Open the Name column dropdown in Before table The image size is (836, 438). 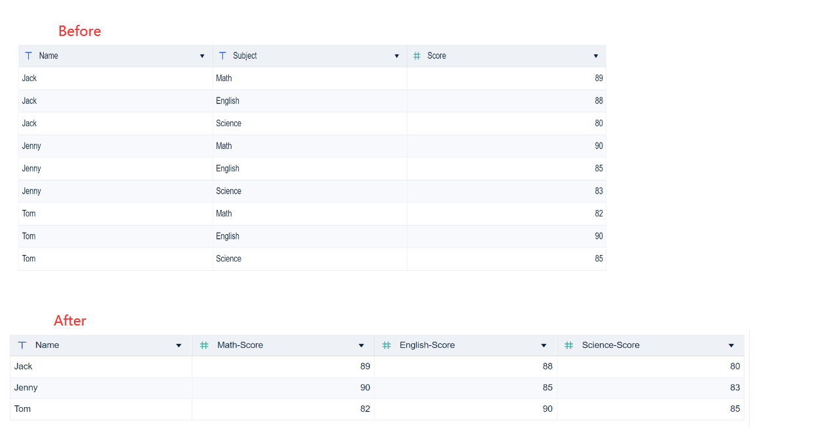click(x=201, y=56)
